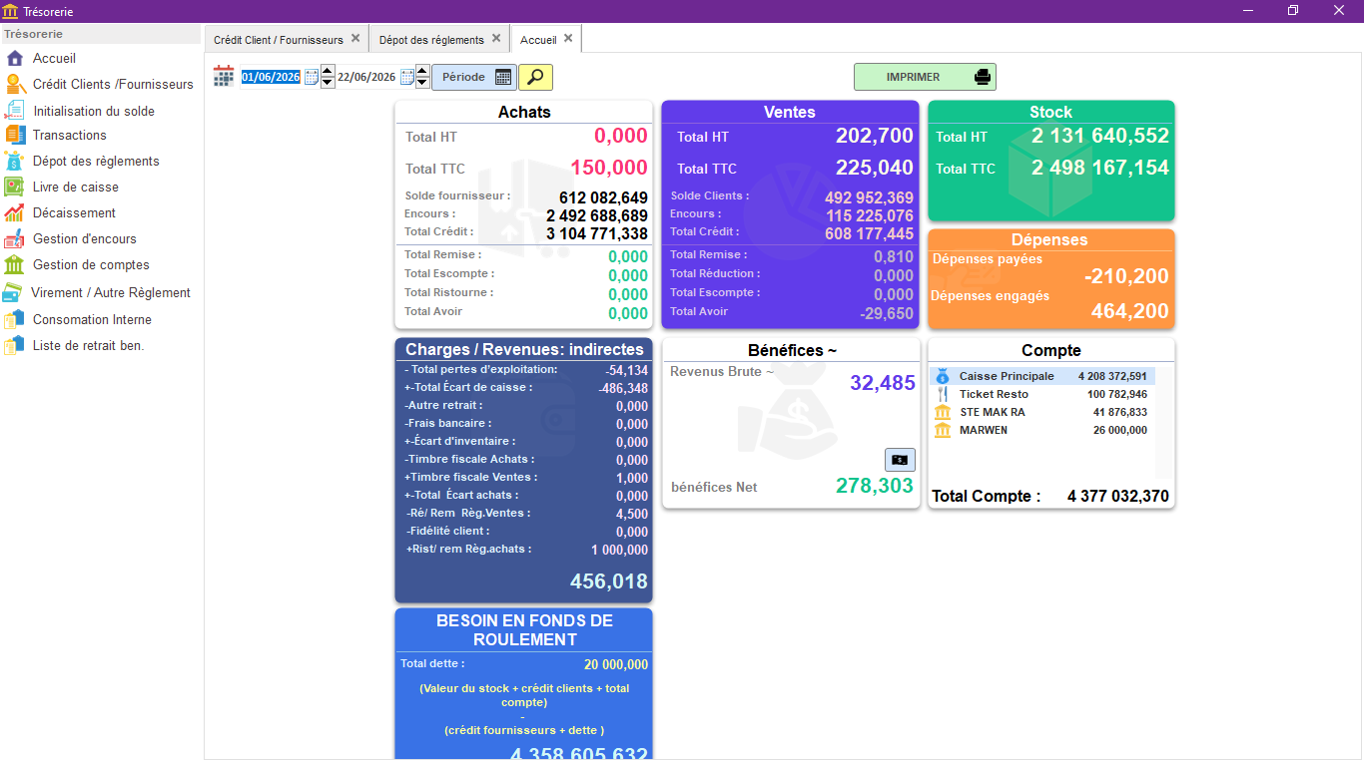Select the Caisse Principale account row

[x=1042, y=376]
